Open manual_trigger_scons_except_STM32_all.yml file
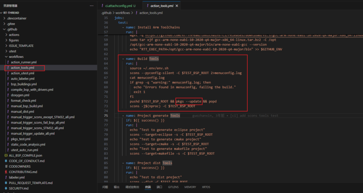 click(x=43, y=117)
